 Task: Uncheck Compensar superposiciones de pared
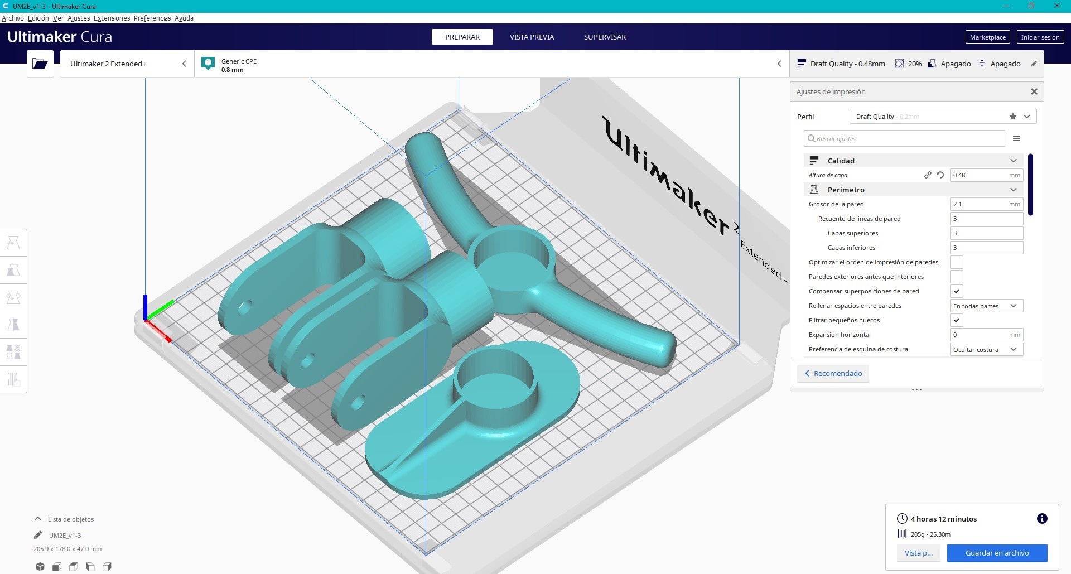pyautogui.click(x=957, y=291)
